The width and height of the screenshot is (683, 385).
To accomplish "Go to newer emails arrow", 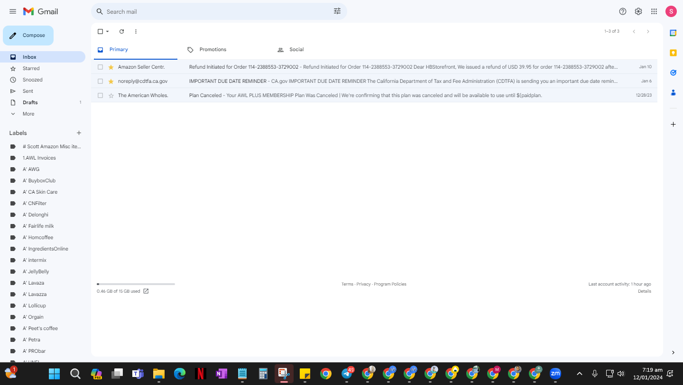I will point(634,31).
